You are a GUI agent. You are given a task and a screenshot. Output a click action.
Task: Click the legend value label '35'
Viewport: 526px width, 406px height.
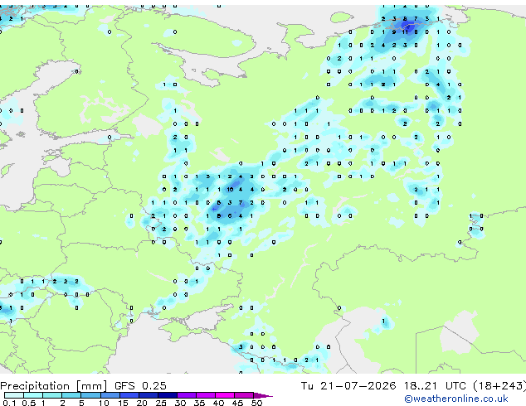(199, 403)
